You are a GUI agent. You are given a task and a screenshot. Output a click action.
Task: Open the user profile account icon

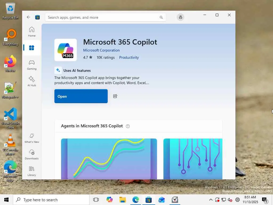(180, 17)
